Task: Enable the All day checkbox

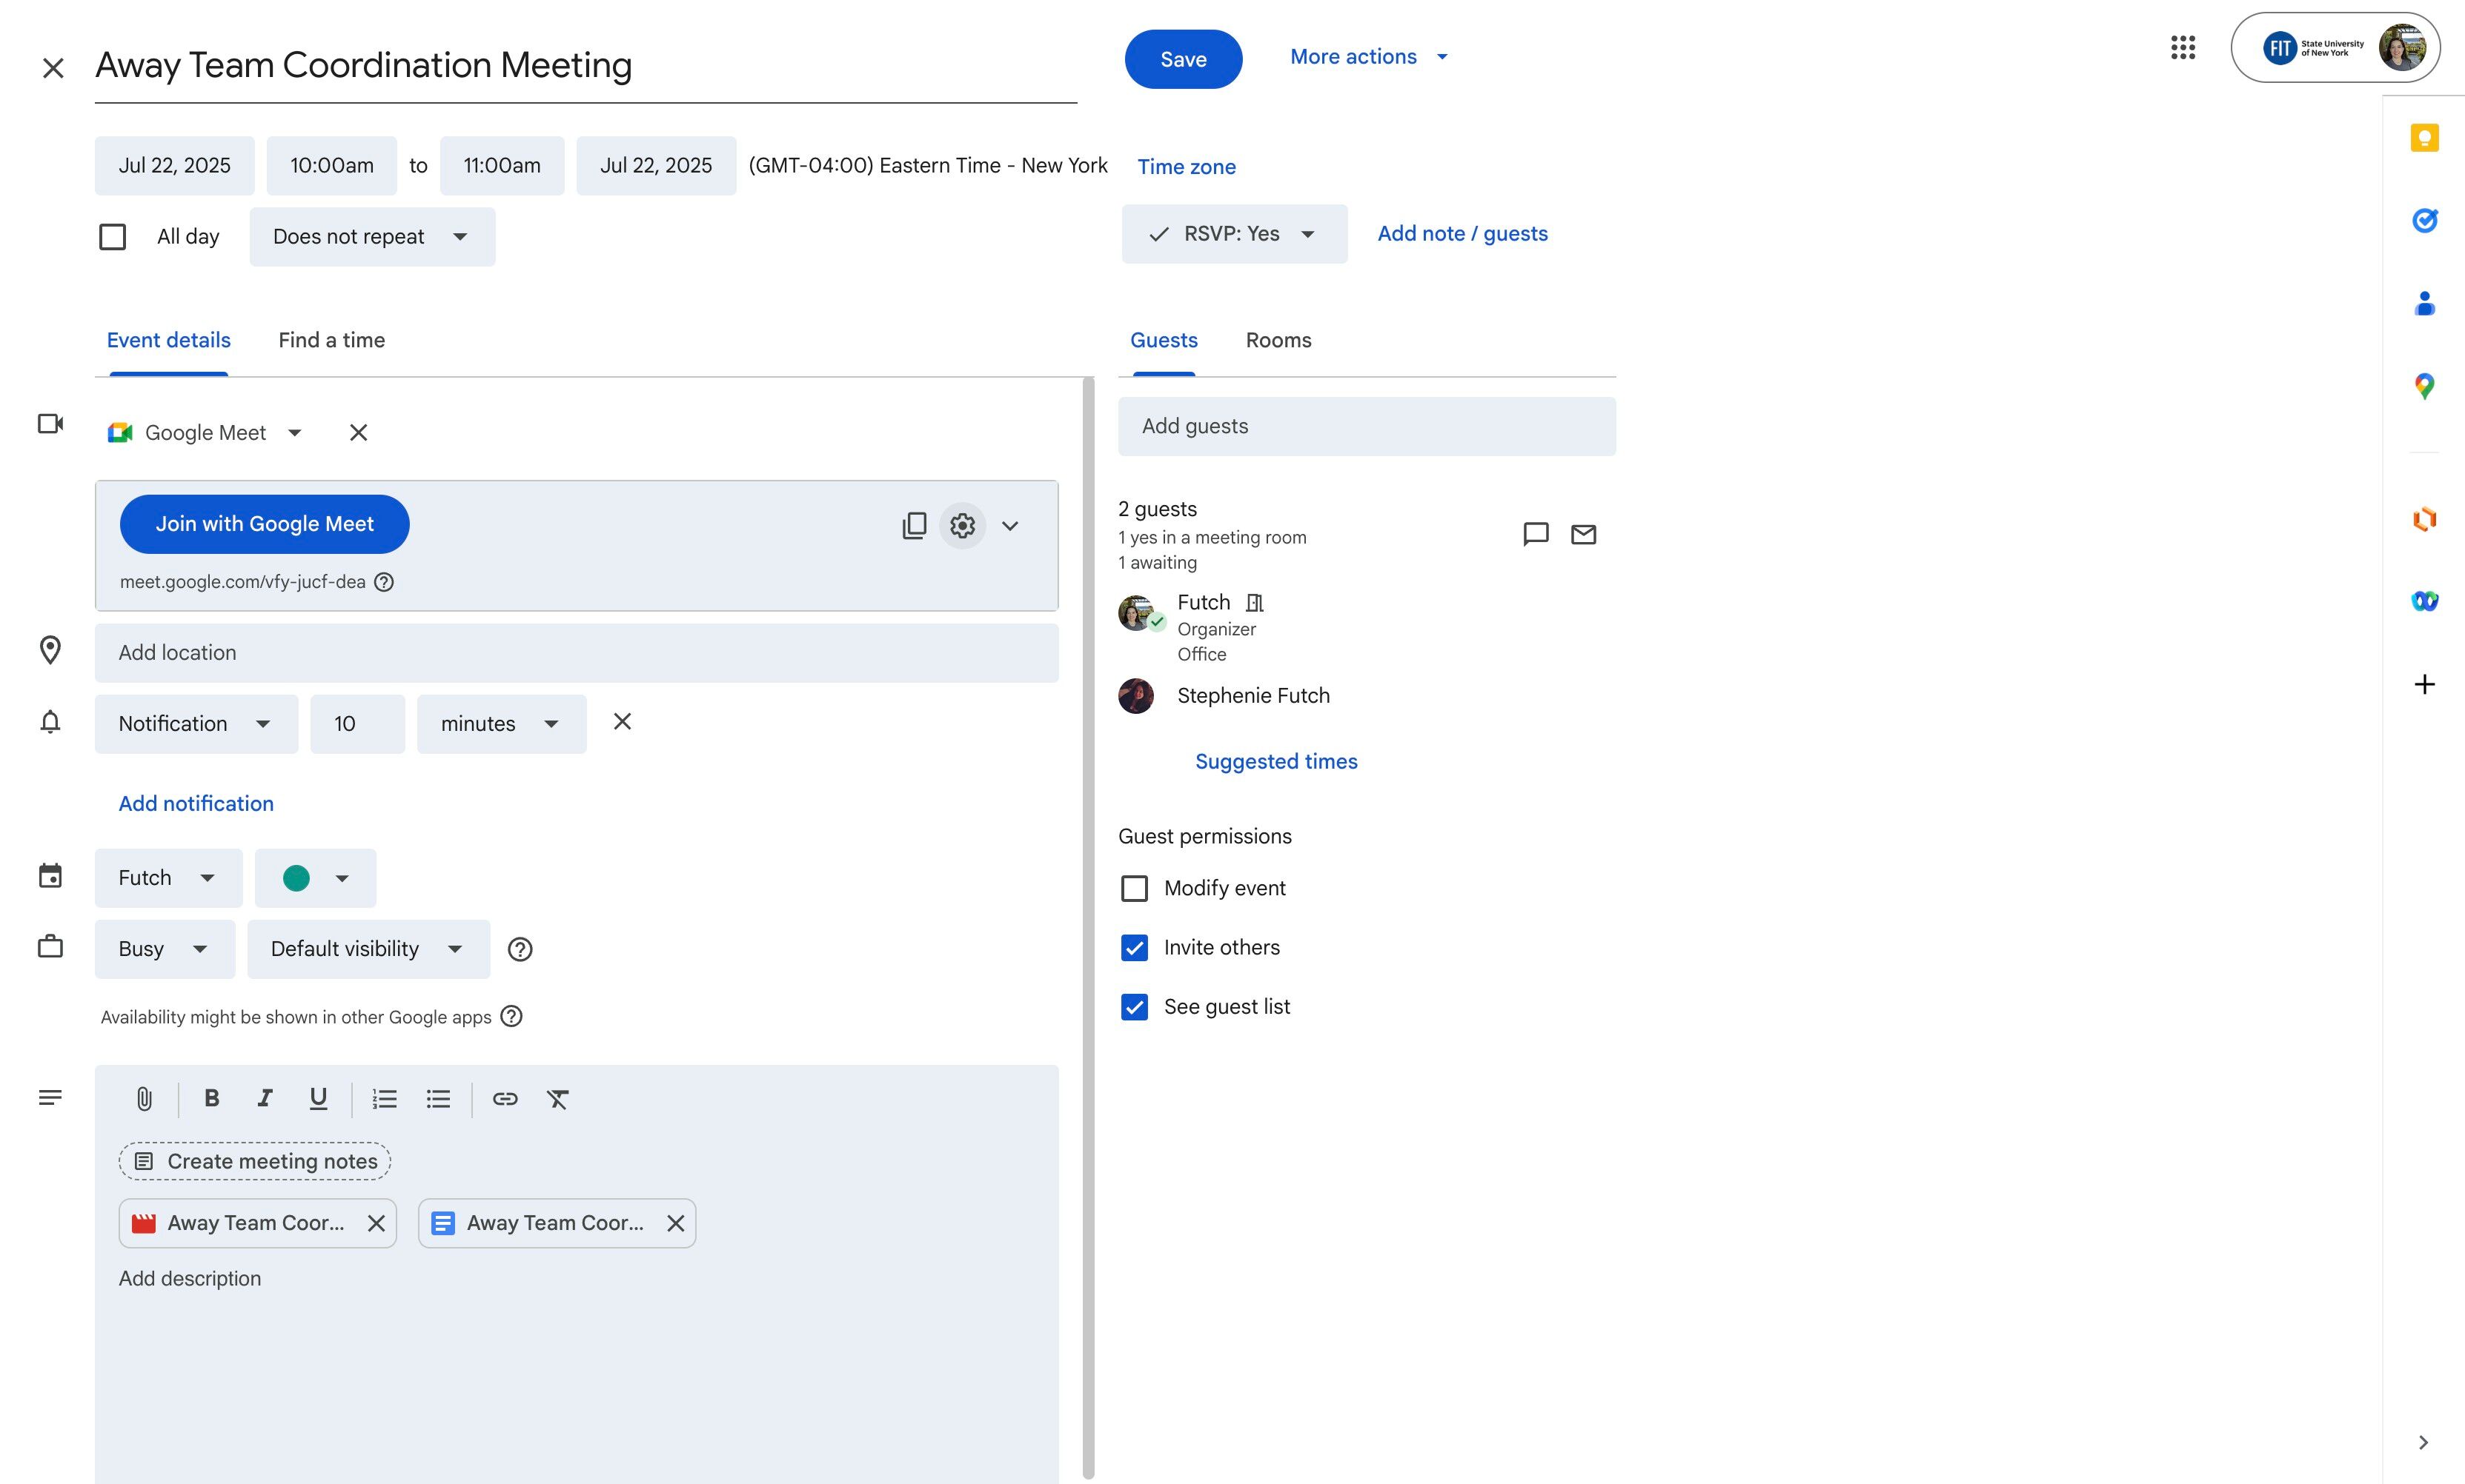Action: [x=113, y=237]
